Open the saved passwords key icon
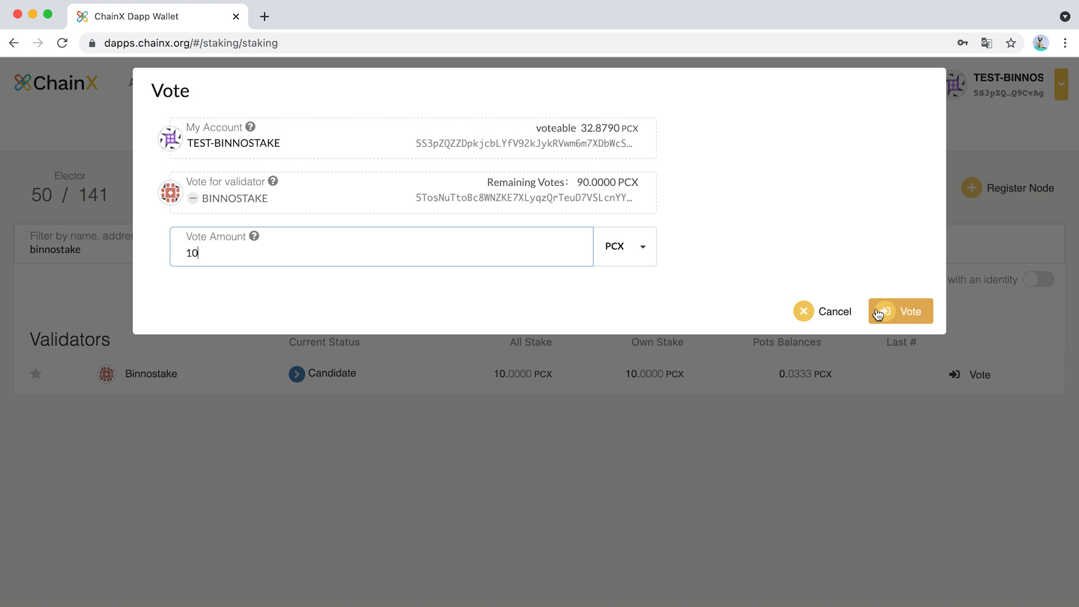Screen dimensions: 1079x607 pos(963,43)
